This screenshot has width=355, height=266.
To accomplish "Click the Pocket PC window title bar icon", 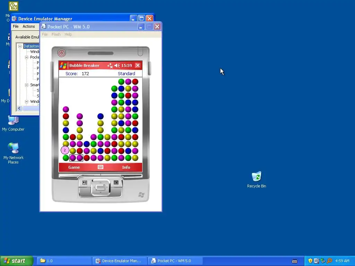I will pyautogui.click(x=43, y=27).
